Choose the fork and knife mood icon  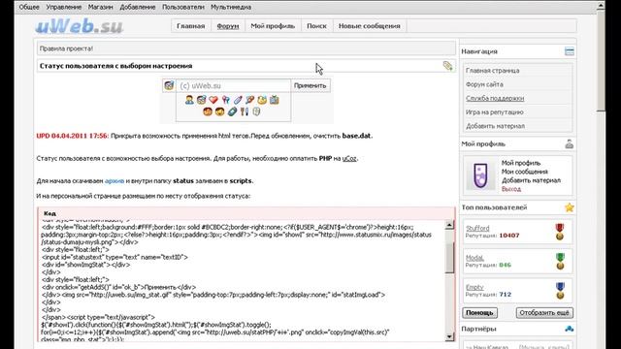245,111
